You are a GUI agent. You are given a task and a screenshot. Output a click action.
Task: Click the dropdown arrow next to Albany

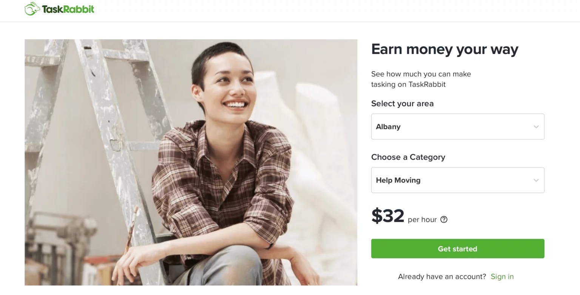point(536,127)
